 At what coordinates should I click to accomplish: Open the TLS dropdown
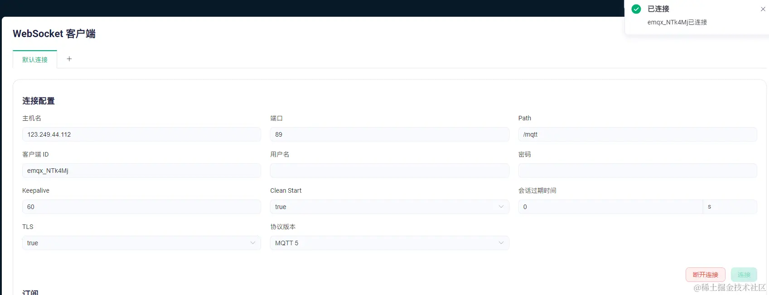[x=141, y=243]
